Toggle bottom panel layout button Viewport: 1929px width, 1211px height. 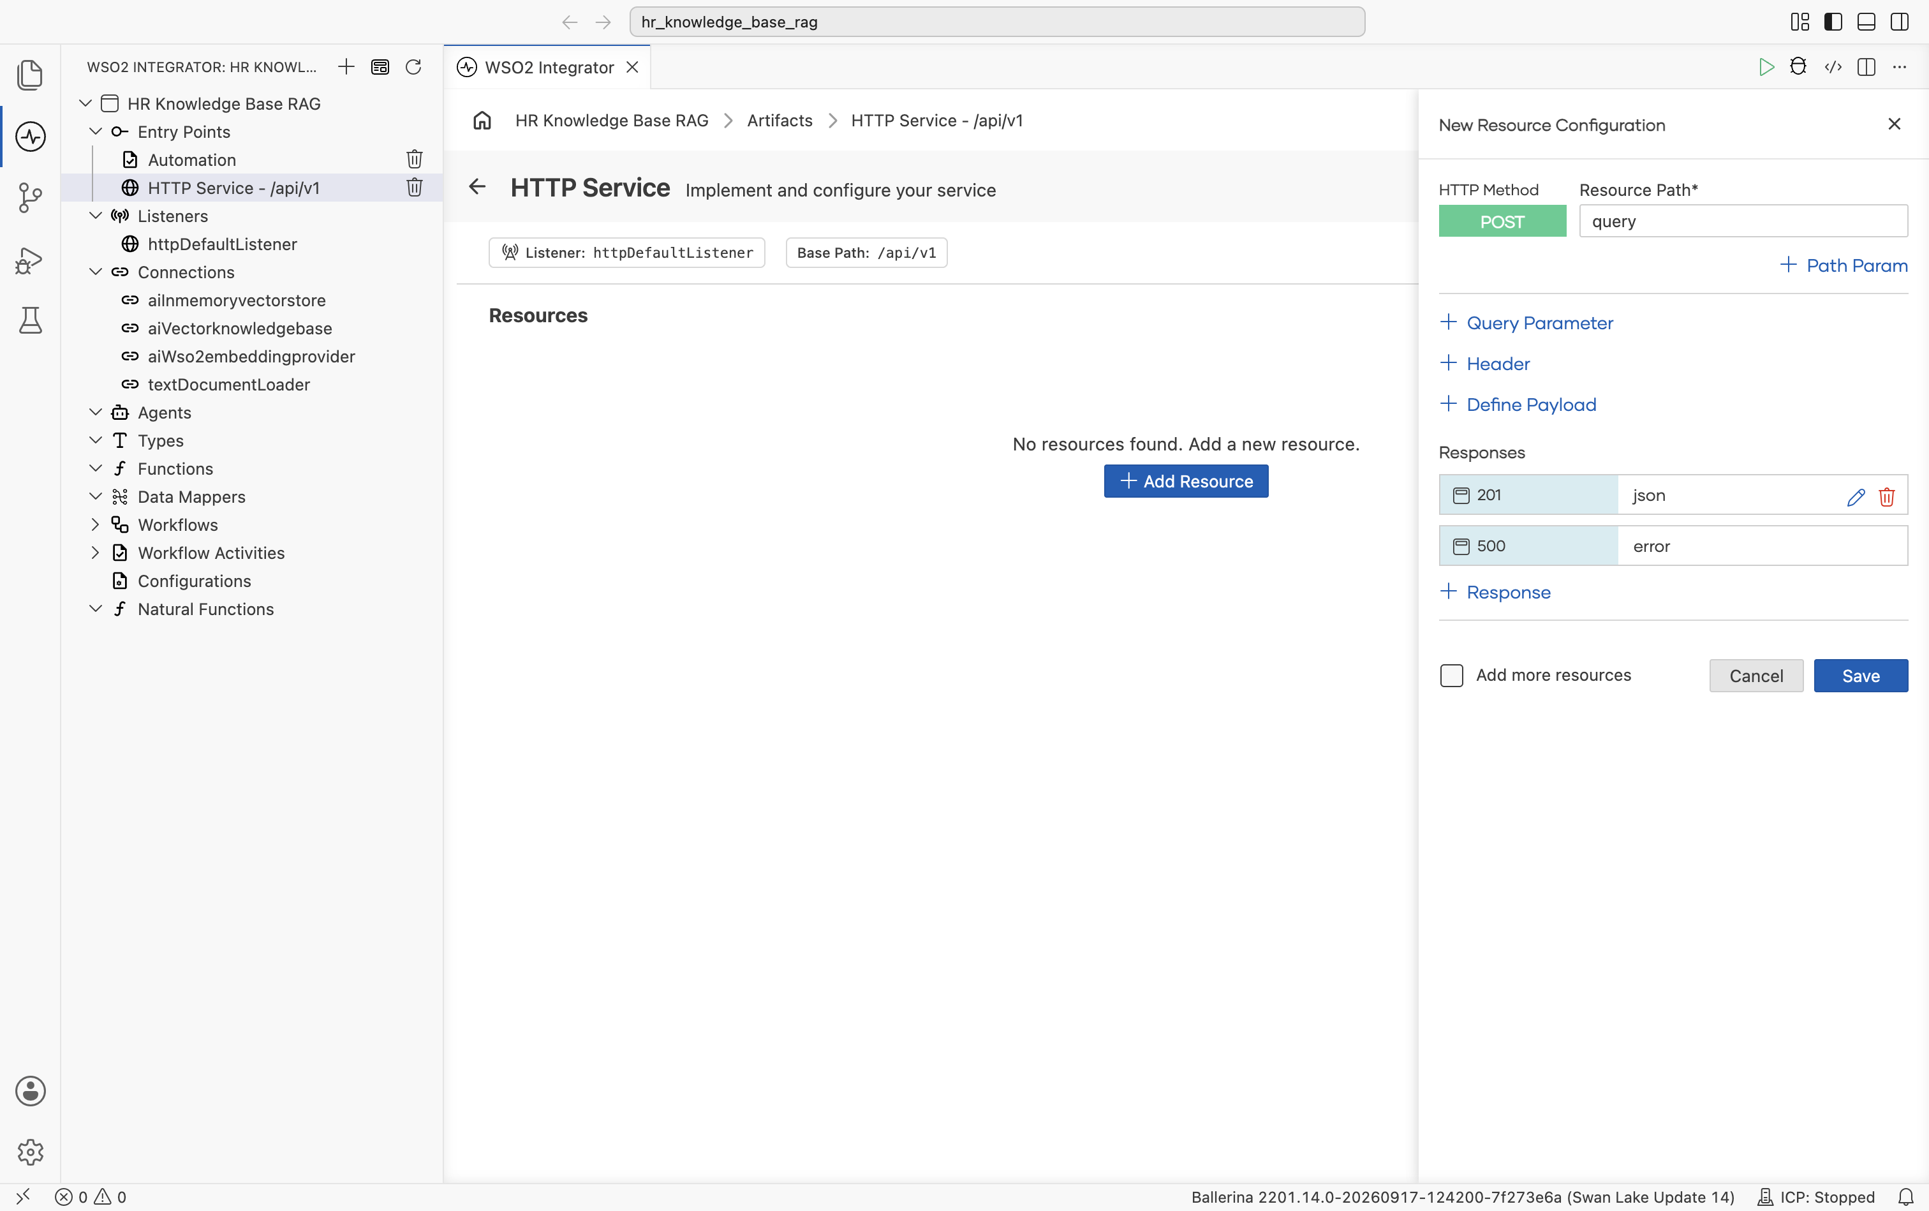(x=1866, y=22)
